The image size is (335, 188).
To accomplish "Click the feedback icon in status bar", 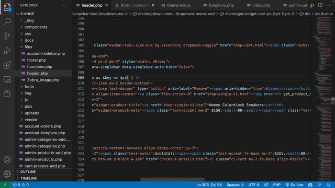I will coord(319,185).
